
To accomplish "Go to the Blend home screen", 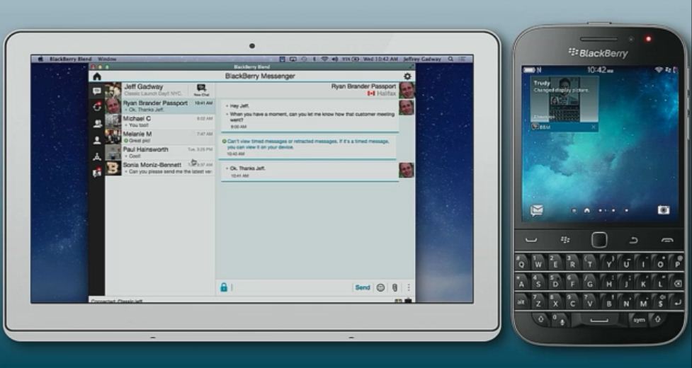I will pos(97,76).
